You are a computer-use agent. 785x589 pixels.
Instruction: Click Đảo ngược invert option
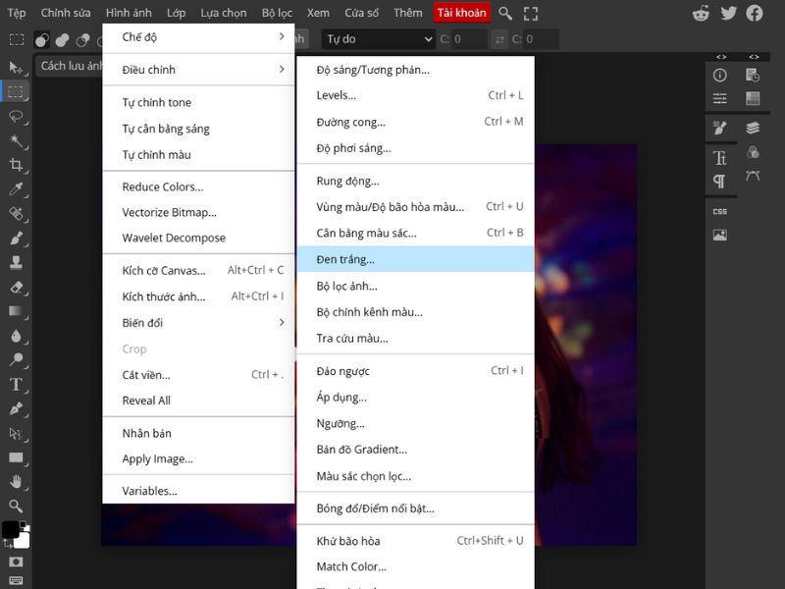click(415, 371)
